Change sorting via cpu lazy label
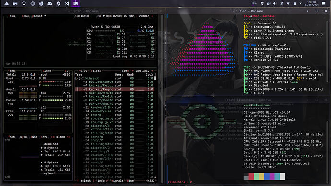The height and width of the screenshot is (186, 331). point(142,71)
